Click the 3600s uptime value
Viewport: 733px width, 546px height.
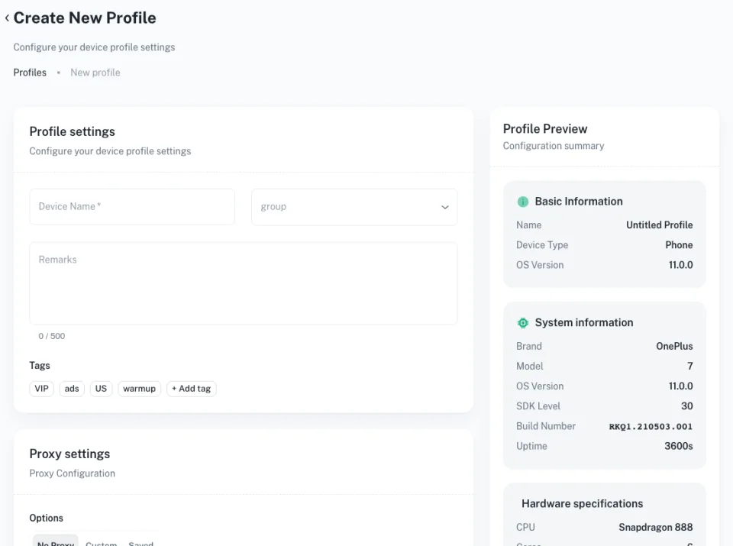[678, 446]
